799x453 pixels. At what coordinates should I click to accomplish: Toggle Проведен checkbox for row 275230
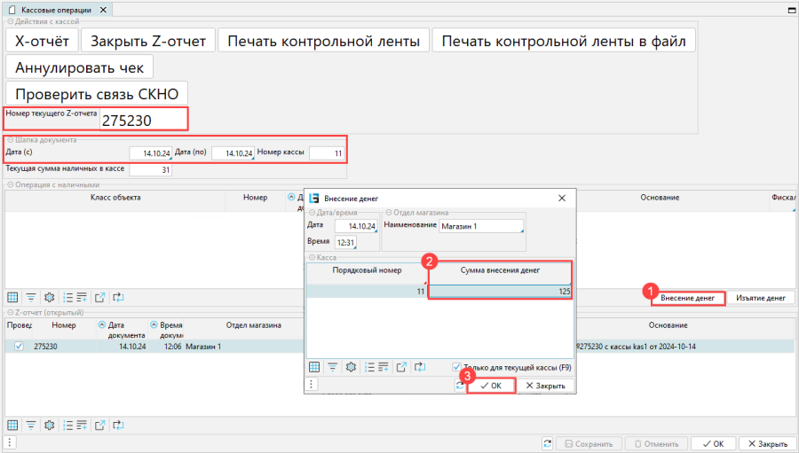[x=20, y=347]
